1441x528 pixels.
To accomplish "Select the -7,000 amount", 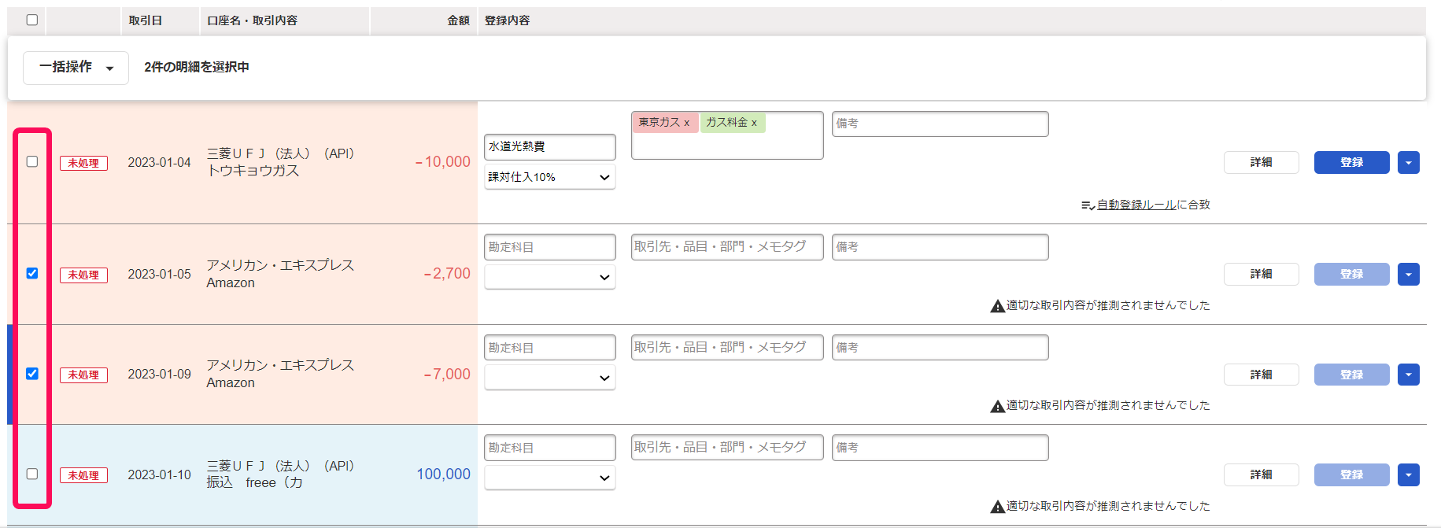I will pyautogui.click(x=447, y=375).
